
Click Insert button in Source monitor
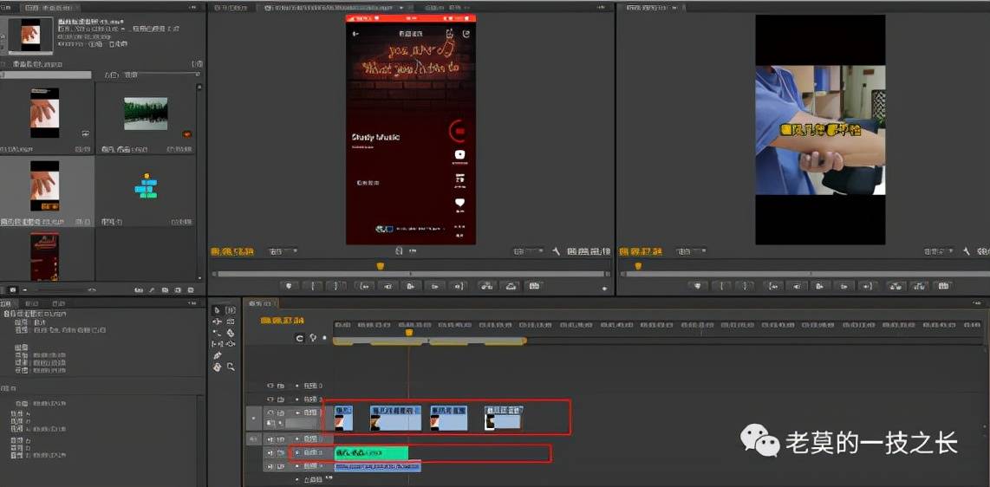tap(487, 287)
